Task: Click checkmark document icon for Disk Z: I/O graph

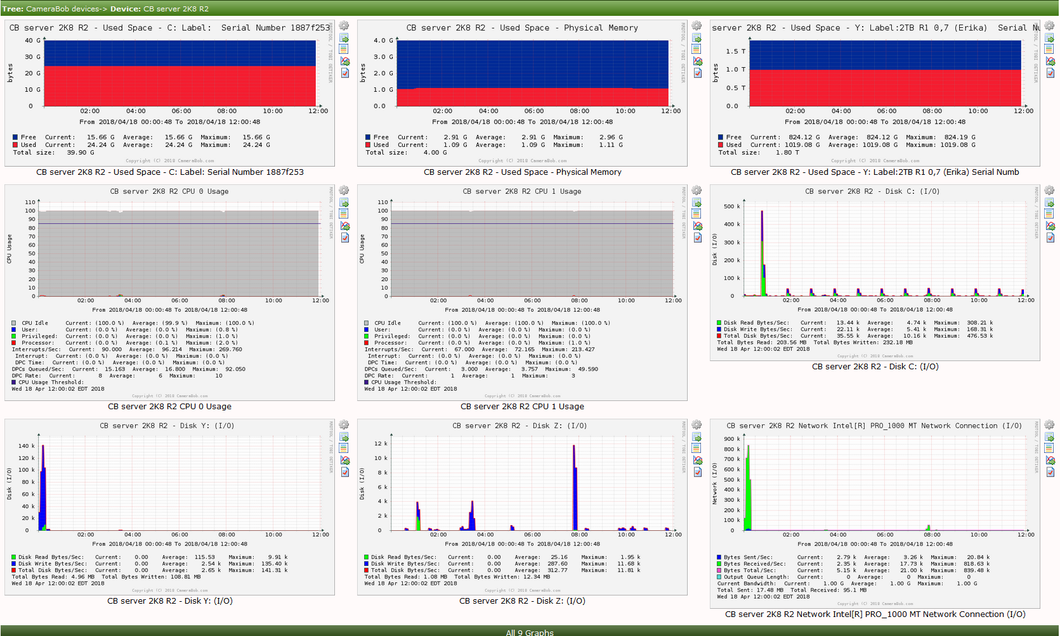Action: [x=697, y=472]
